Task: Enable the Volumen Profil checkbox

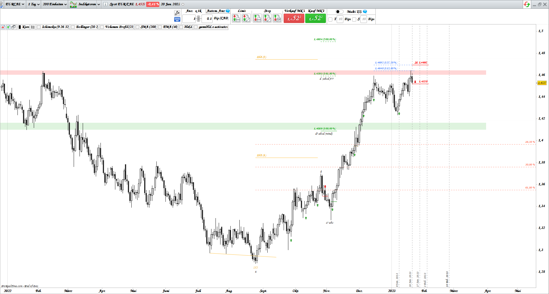Action: tap(102, 27)
